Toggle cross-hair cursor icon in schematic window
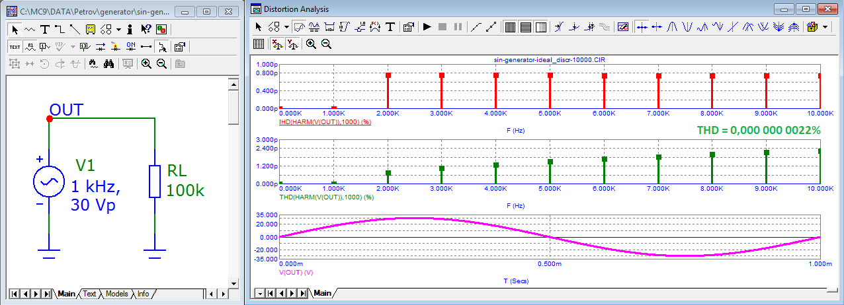Viewport: 844px width, 305px height. tap(161, 46)
